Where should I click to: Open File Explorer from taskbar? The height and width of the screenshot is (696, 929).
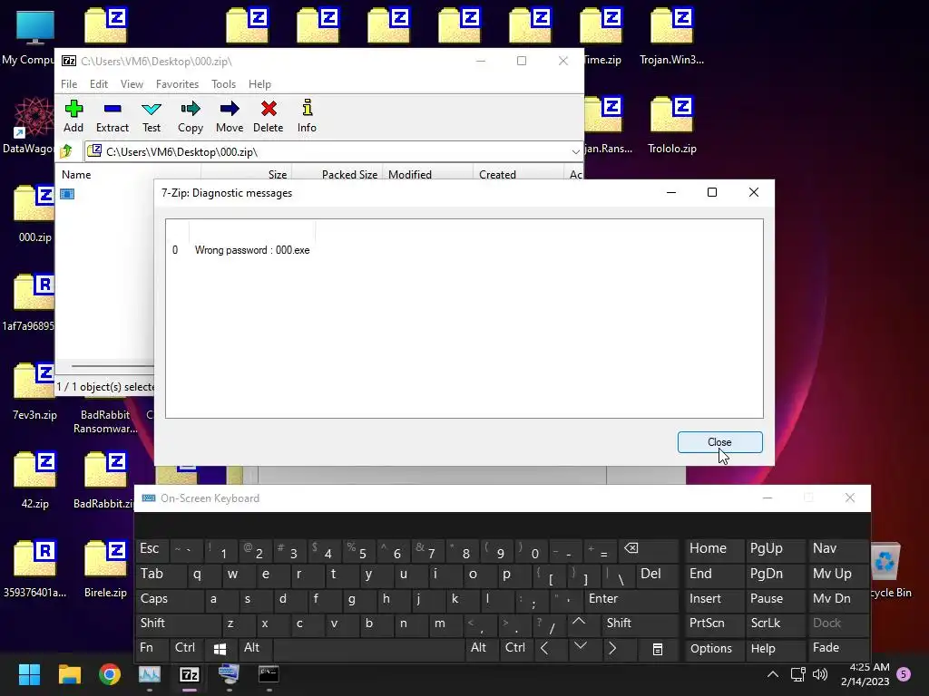click(69, 674)
